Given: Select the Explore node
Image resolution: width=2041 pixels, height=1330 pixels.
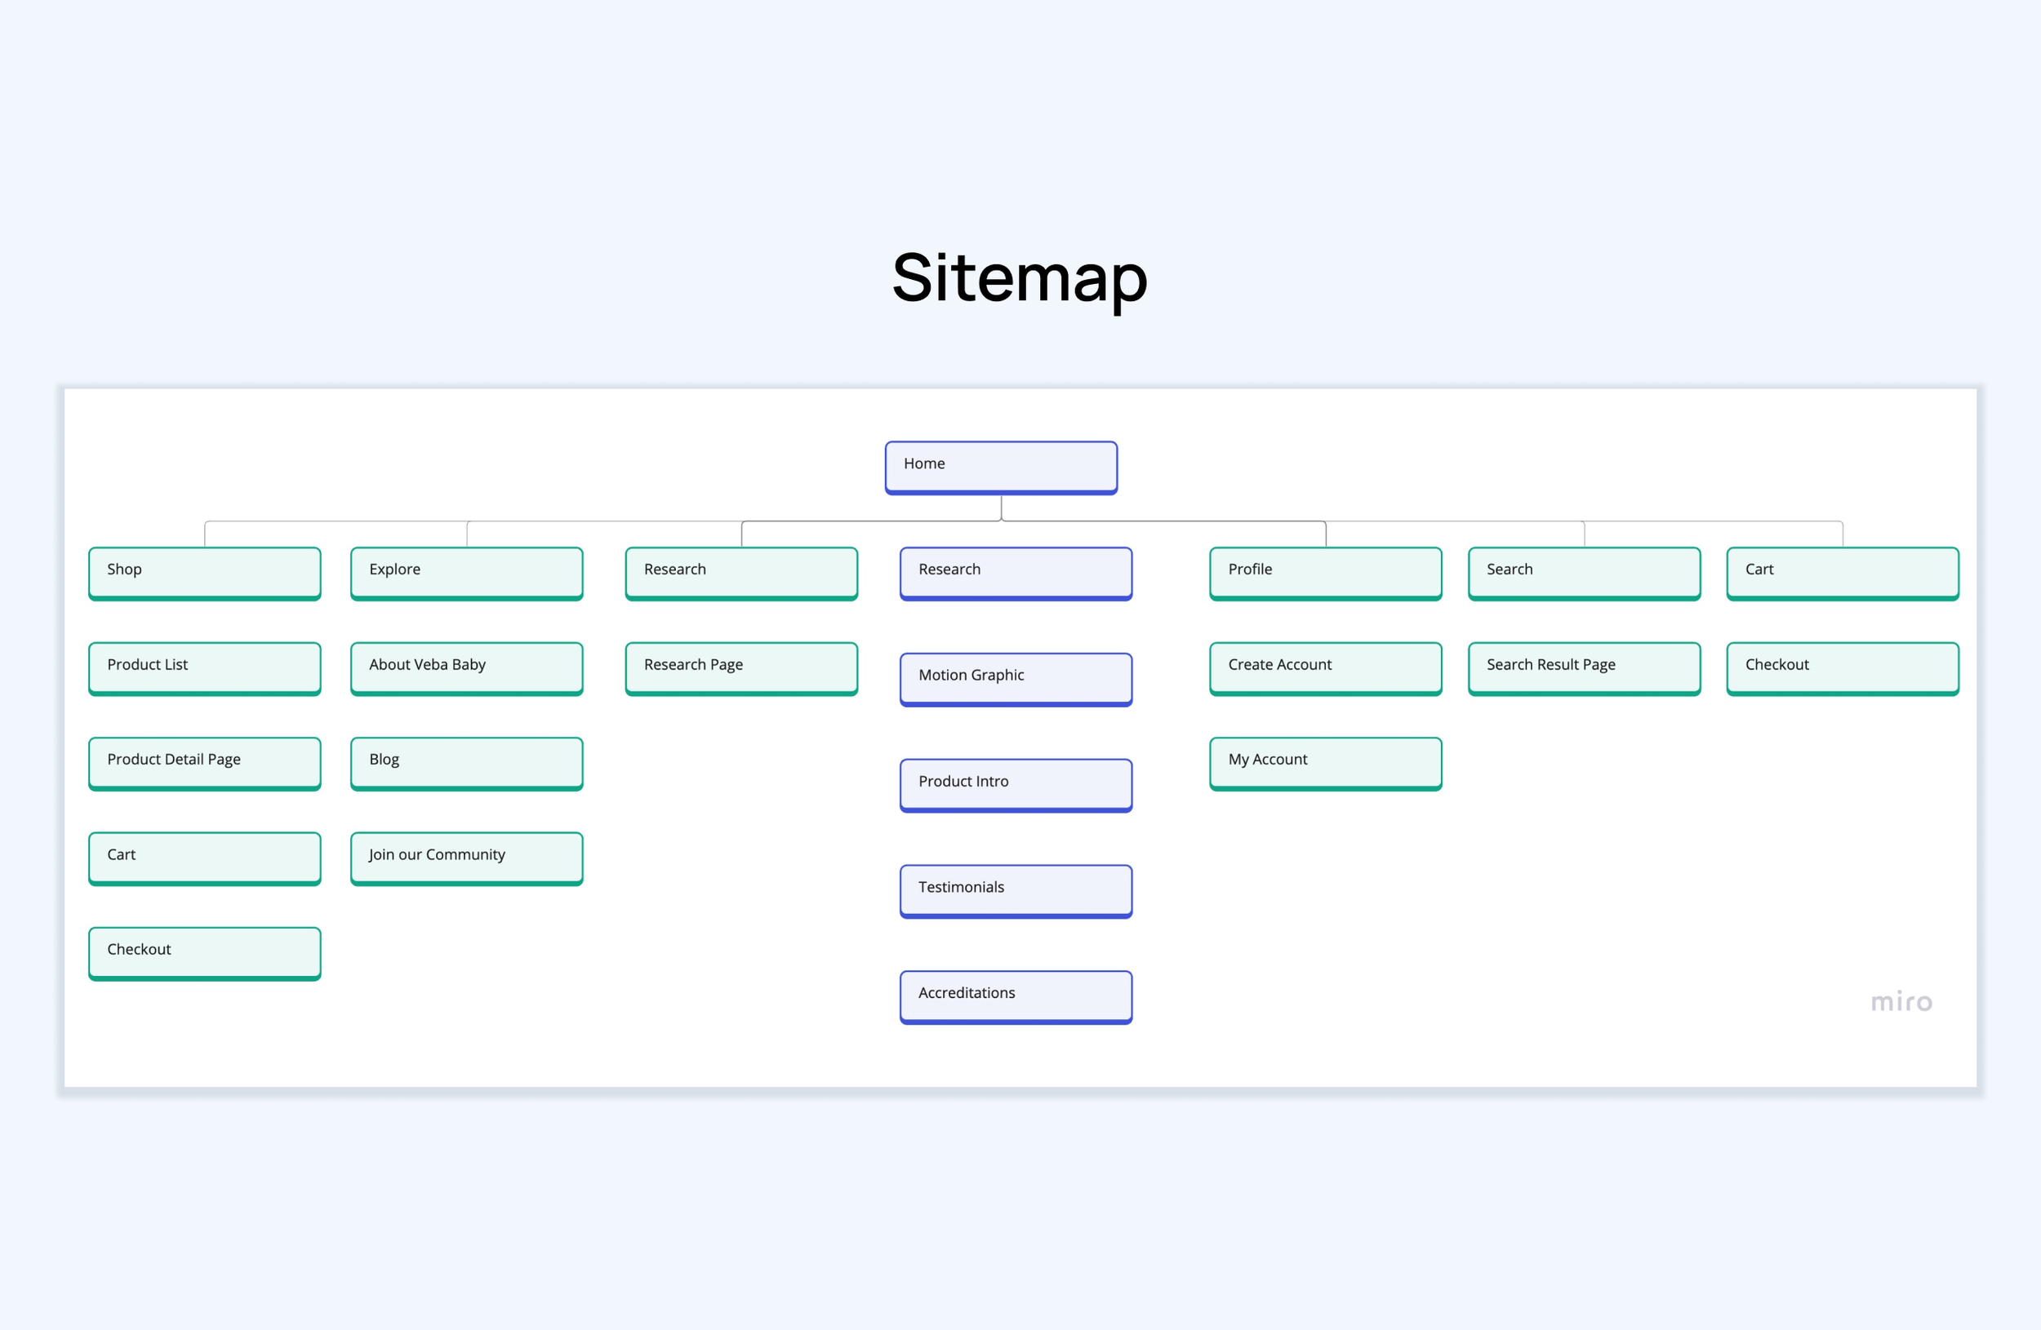Looking at the screenshot, I should [466, 574].
